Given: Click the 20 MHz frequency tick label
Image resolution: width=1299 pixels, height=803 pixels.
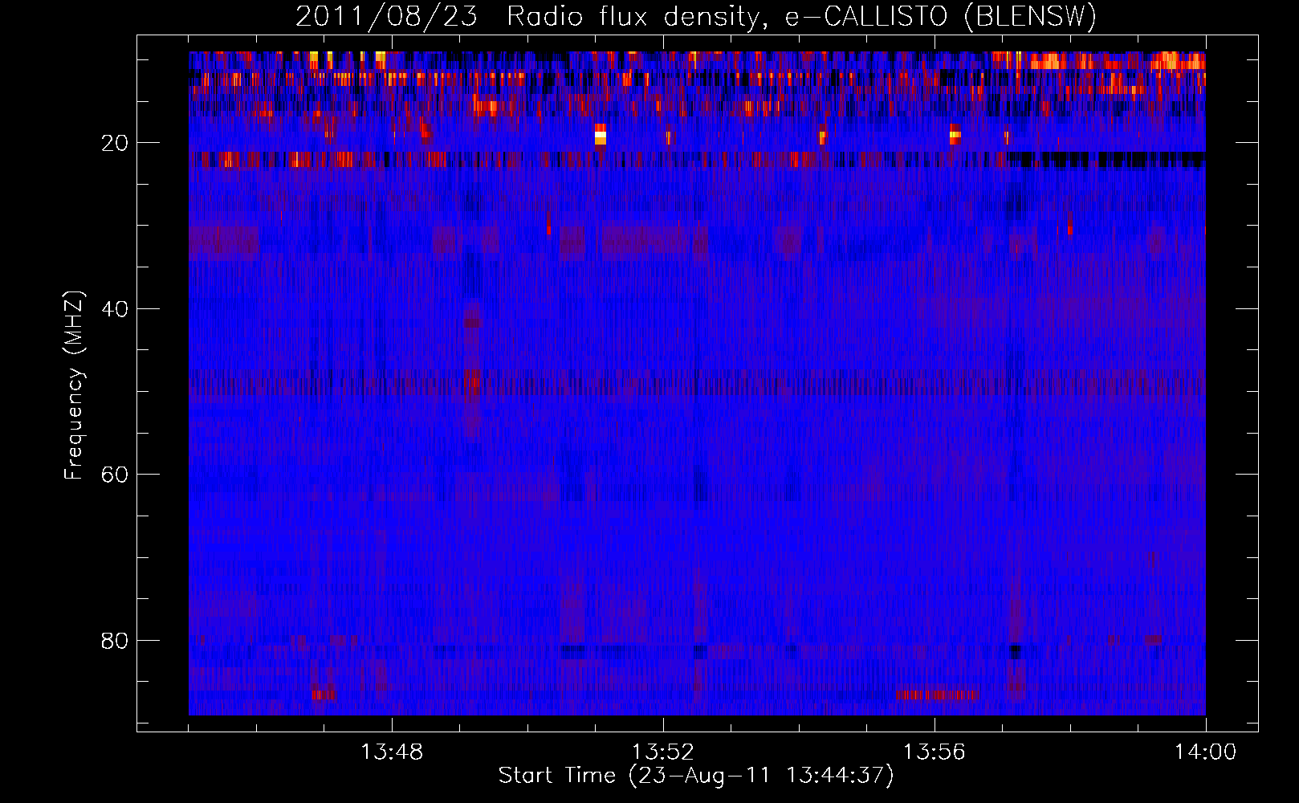Looking at the screenshot, I should pyautogui.click(x=115, y=143).
